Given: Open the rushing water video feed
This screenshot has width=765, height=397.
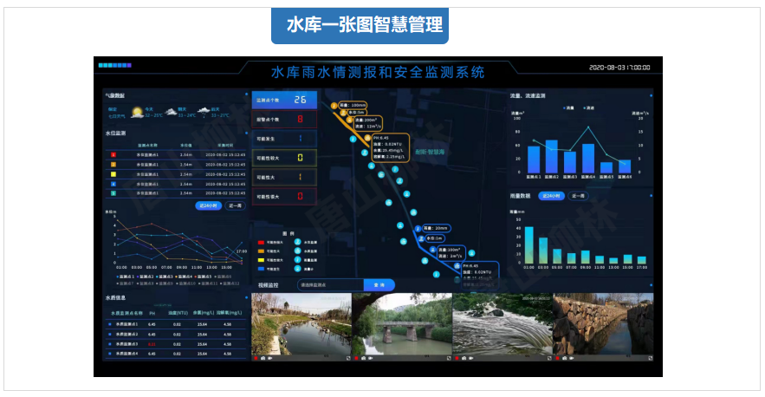Looking at the screenshot, I should (502, 324).
